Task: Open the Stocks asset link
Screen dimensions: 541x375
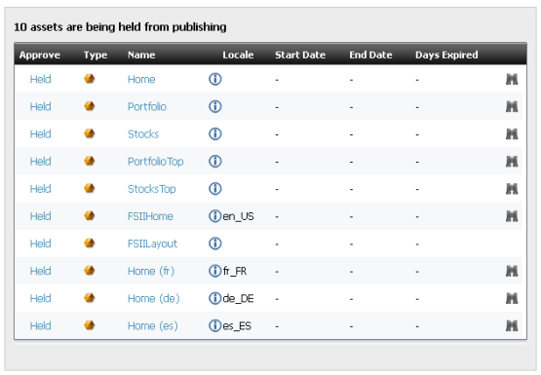Action: click(143, 133)
